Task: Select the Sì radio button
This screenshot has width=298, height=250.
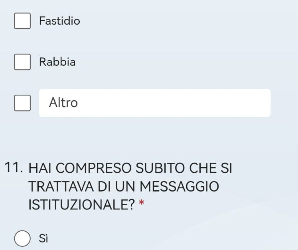Action: coord(22,238)
